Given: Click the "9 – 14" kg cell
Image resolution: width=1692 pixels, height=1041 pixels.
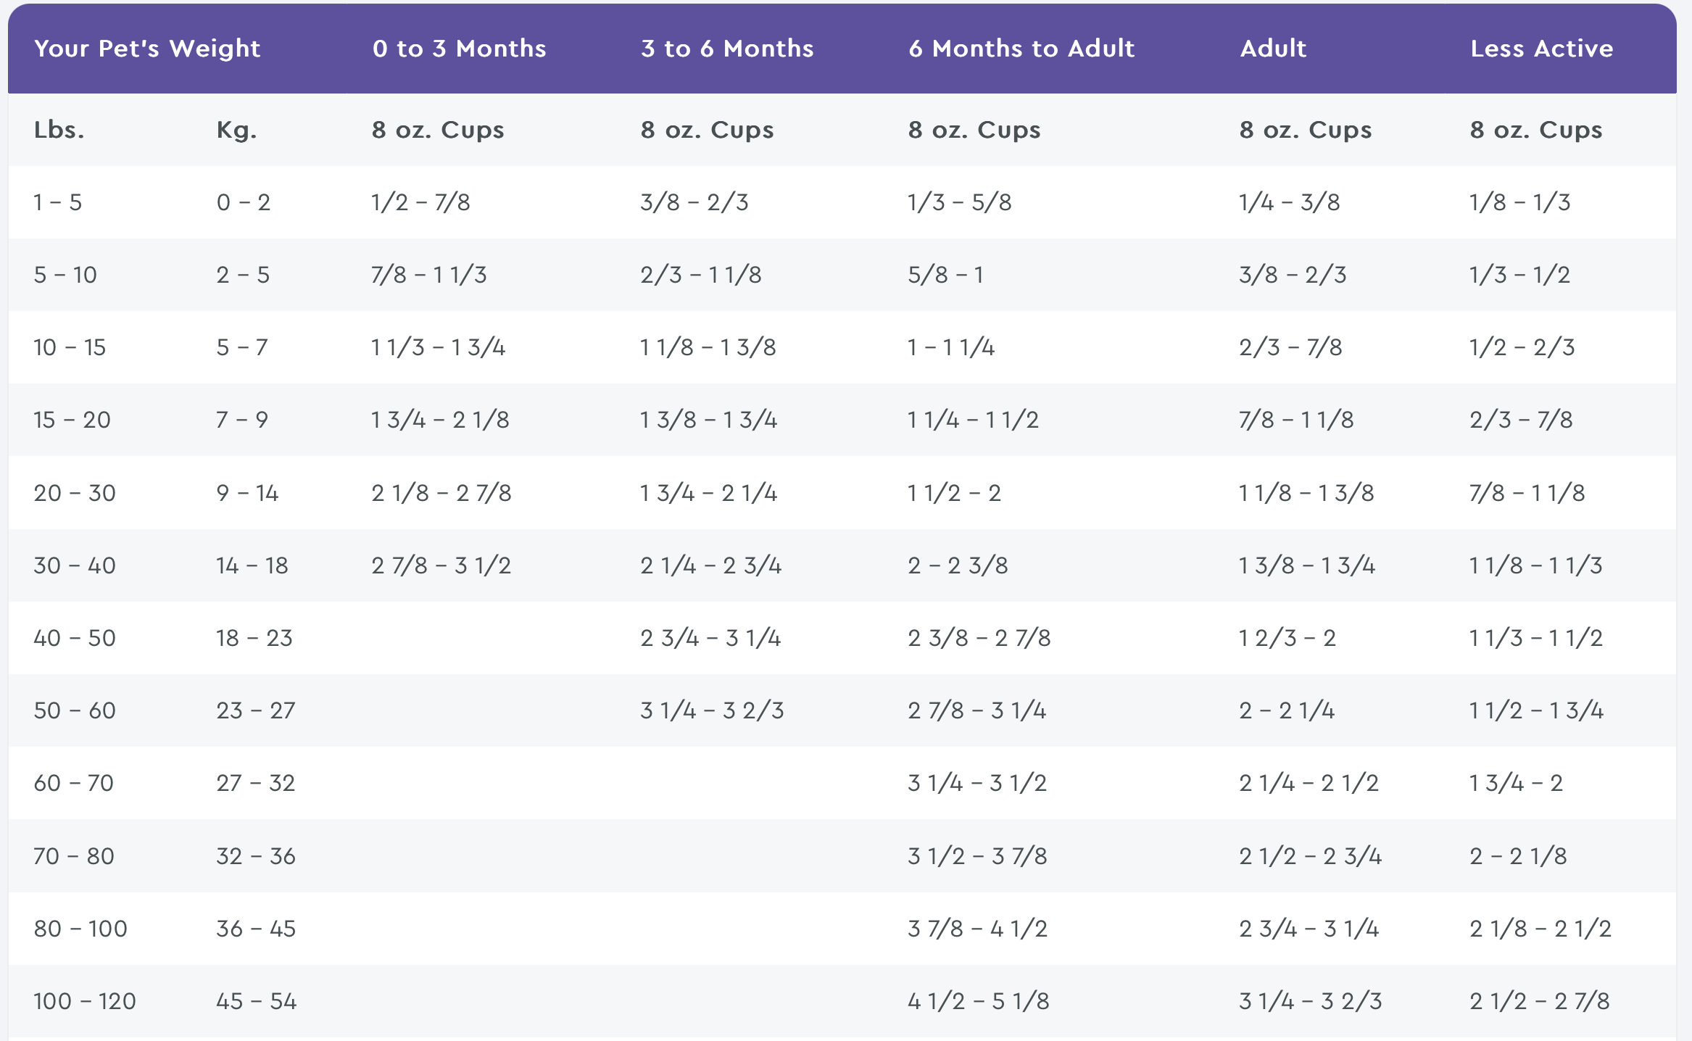Looking at the screenshot, I should 247,493.
